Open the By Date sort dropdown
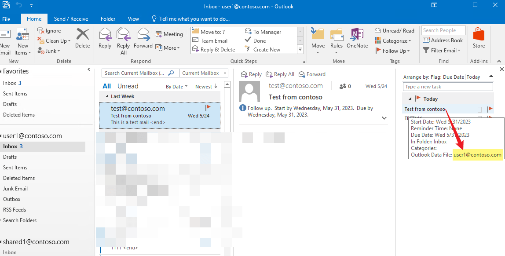The height and width of the screenshot is (256, 505). (176, 87)
